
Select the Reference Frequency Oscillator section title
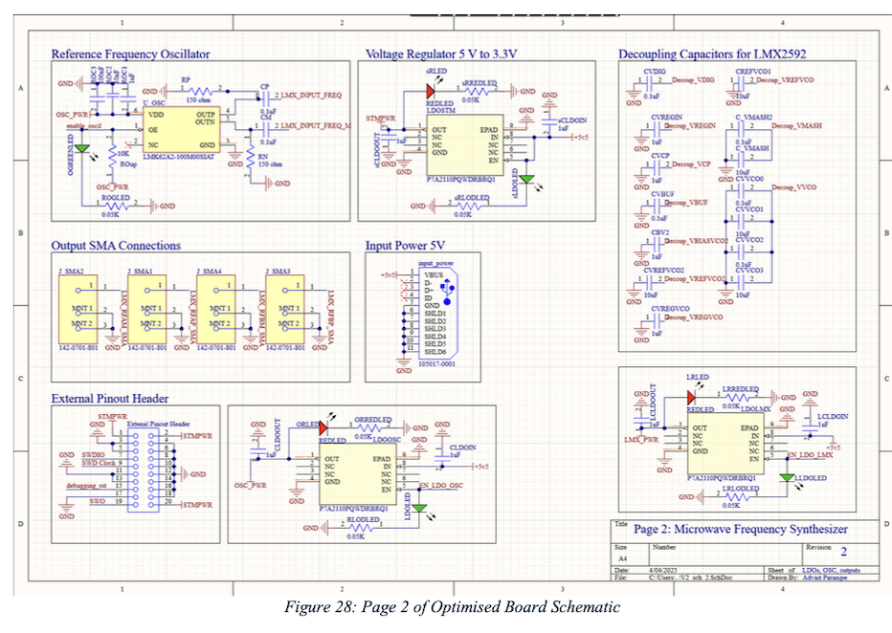click(130, 54)
